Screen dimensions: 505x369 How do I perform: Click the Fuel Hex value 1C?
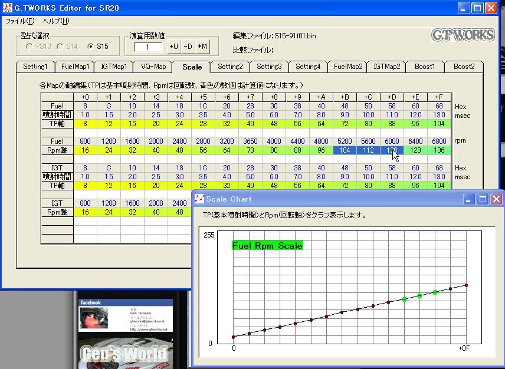(203, 106)
